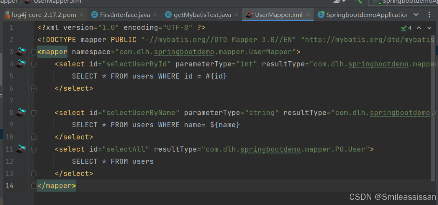Close the getMybatisTest.java tab

(236, 15)
